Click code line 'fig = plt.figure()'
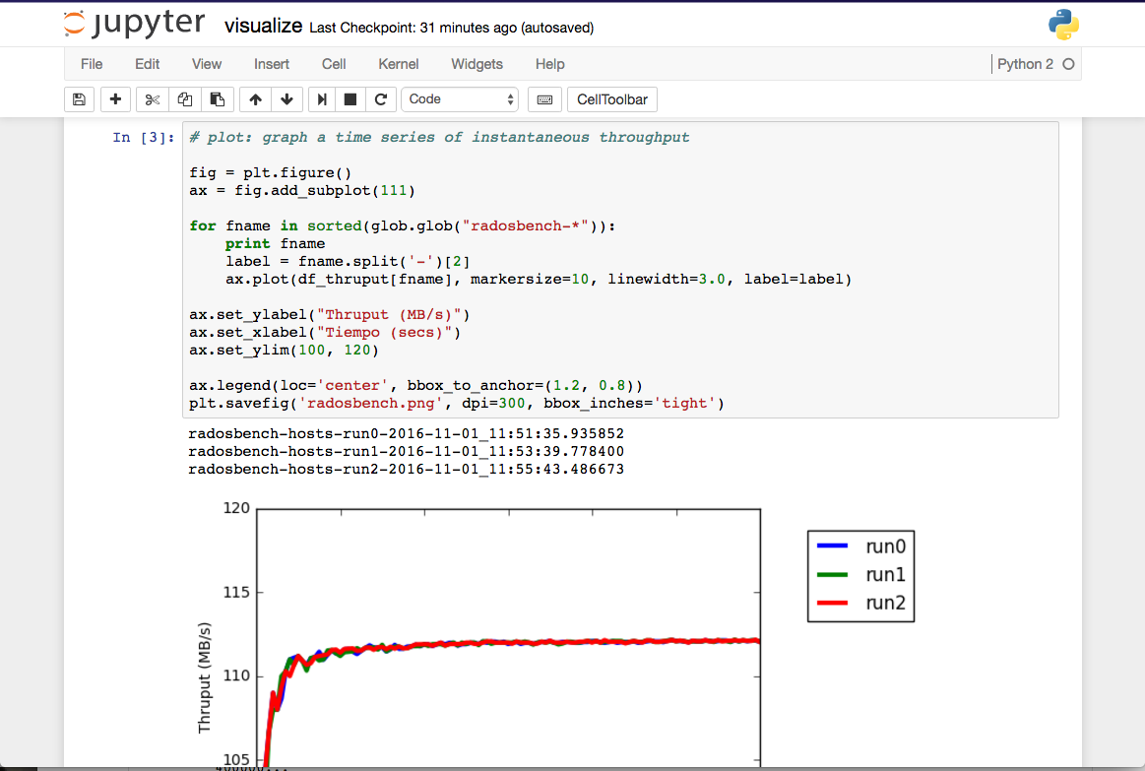1145x771 pixels. pos(270,173)
